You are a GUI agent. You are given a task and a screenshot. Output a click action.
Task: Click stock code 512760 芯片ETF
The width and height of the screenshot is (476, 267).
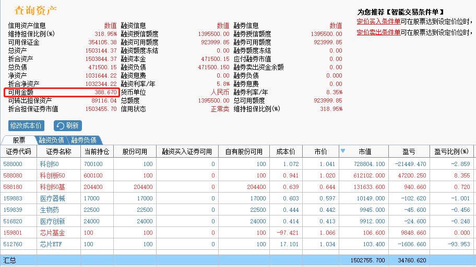coord(13,244)
